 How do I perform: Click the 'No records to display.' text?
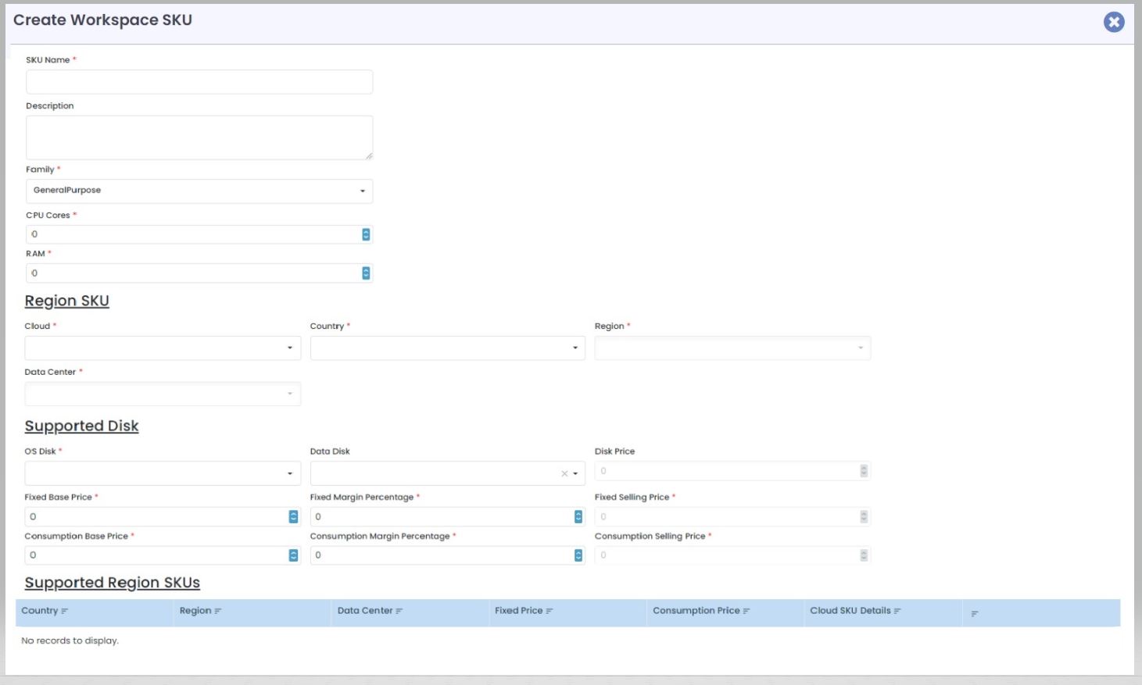point(70,640)
